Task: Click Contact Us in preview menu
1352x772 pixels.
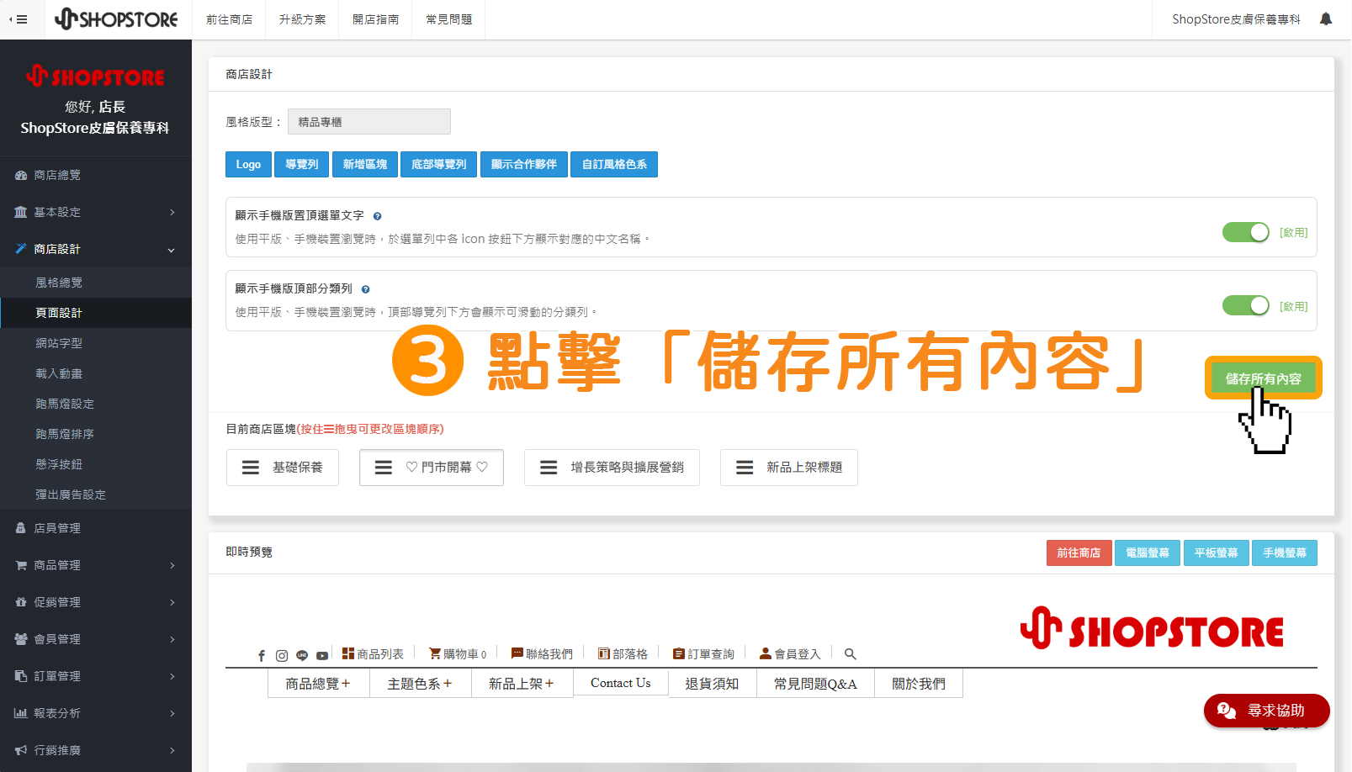Action: pyautogui.click(x=621, y=683)
